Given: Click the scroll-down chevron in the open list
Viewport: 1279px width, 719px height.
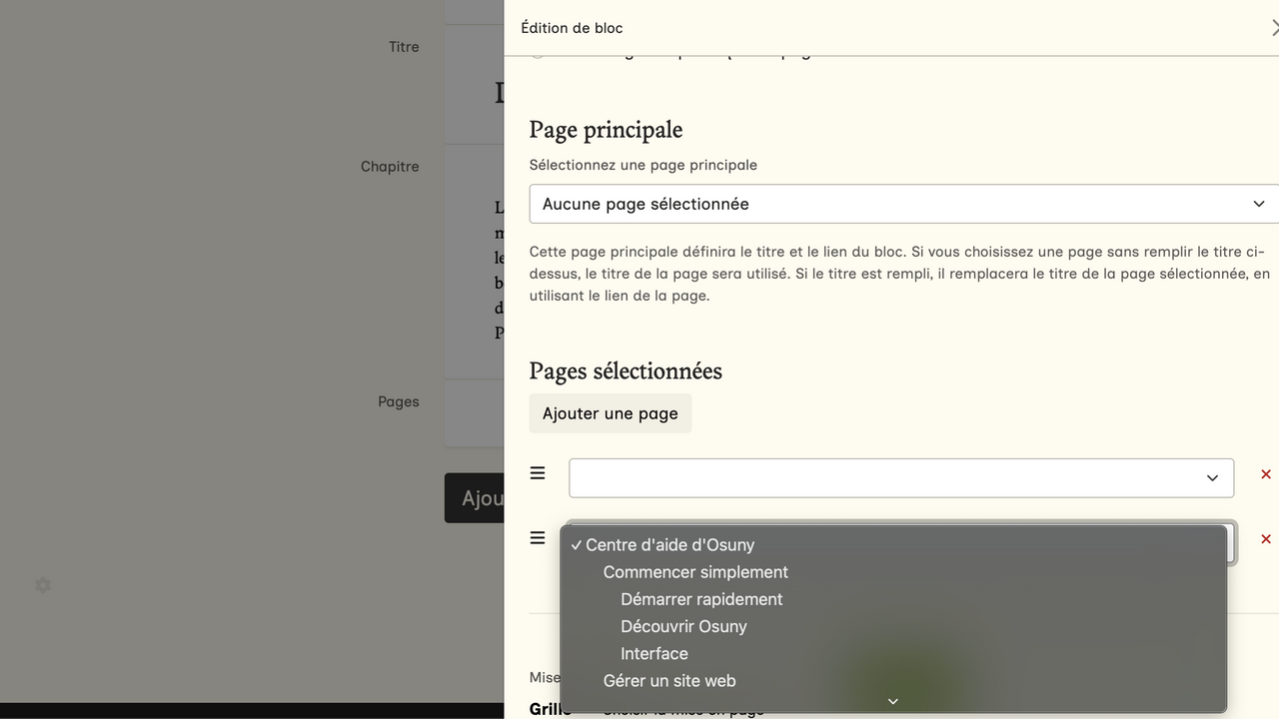Looking at the screenshot, I should click(892, 701).
